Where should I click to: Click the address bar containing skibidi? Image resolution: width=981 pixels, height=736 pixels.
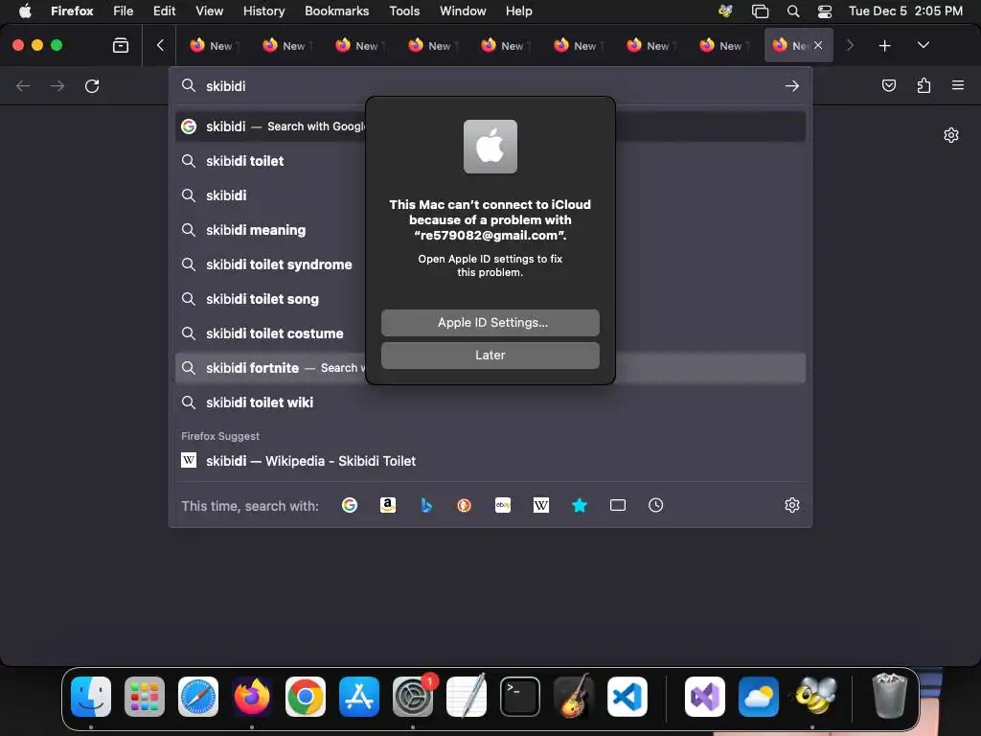pyautogui.click(x=490, y=85)
